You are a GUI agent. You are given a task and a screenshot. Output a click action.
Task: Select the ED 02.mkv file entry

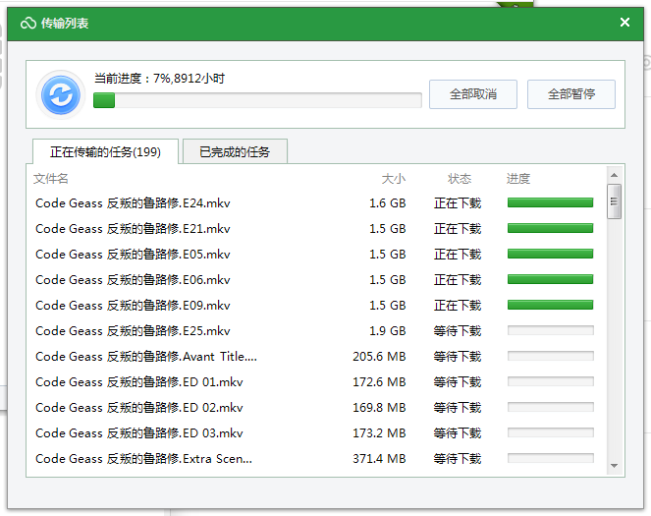coord(138,408)
